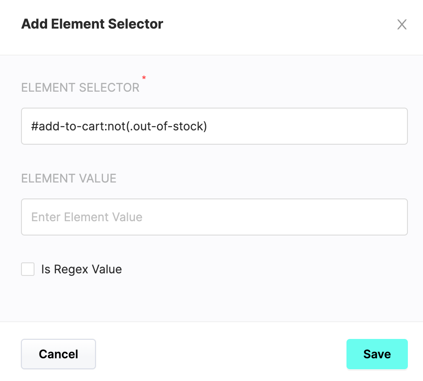Save the new element selector
The image size is (423, 381).
click(x=377, y=354)
